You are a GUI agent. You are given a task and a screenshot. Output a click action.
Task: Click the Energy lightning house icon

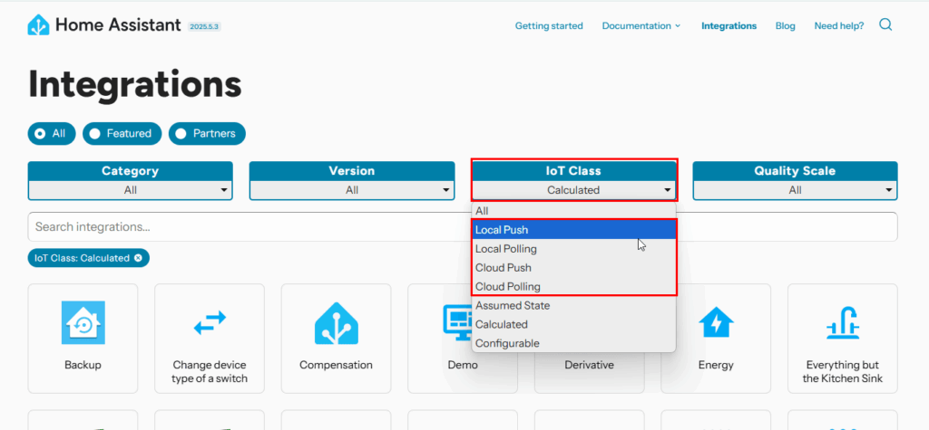[716, 323]
